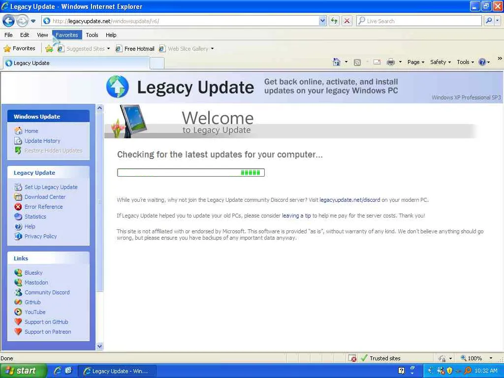Click the Update History icon
Screen dimensions: 504x378
pyautogui.click(x=18, y=141)
